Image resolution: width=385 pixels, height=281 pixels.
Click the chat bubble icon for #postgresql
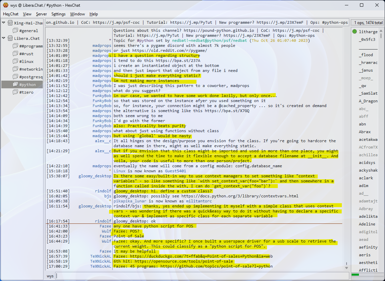click(15, 77)
